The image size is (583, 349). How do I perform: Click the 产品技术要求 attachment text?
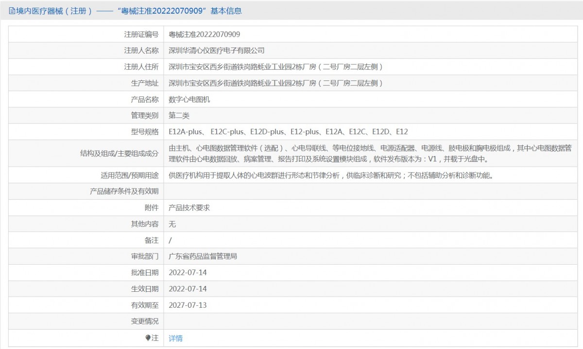point(189,207)
